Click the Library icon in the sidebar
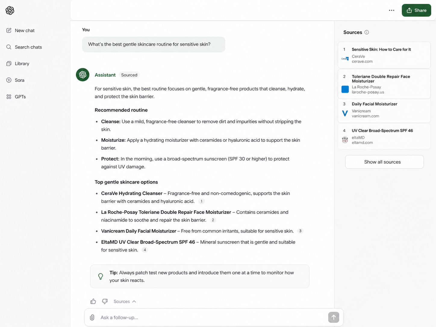This screenshot has width=436, height=327. 9,64
